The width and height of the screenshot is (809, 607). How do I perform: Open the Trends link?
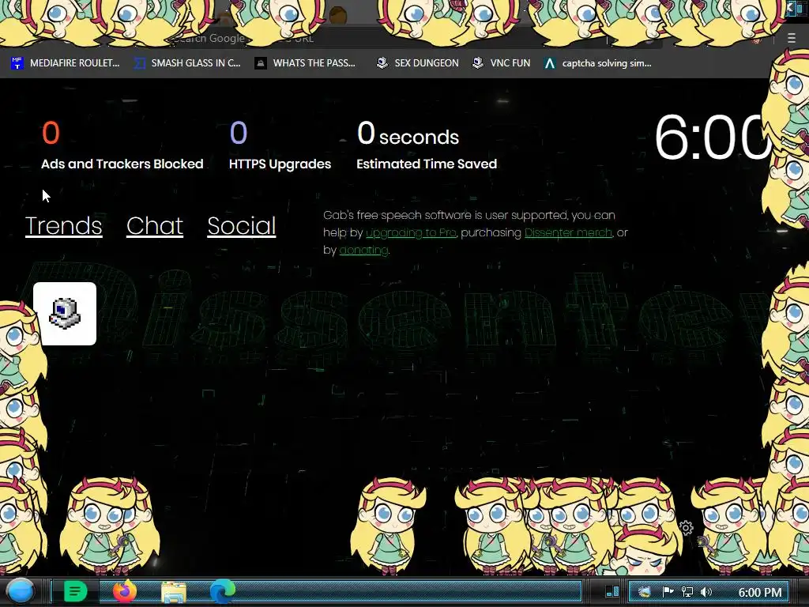(x=63, y=225)
